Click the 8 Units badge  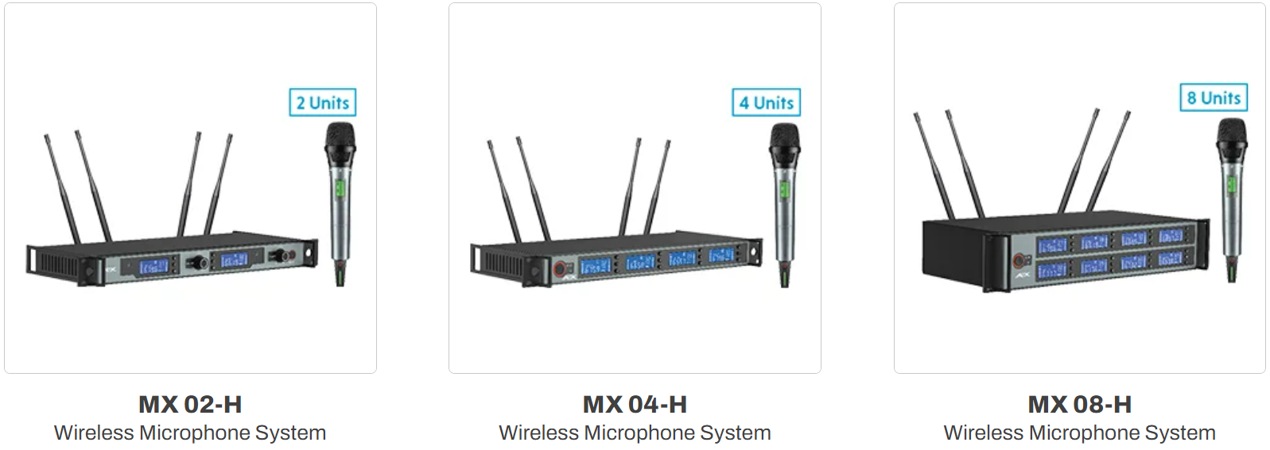1213,98
